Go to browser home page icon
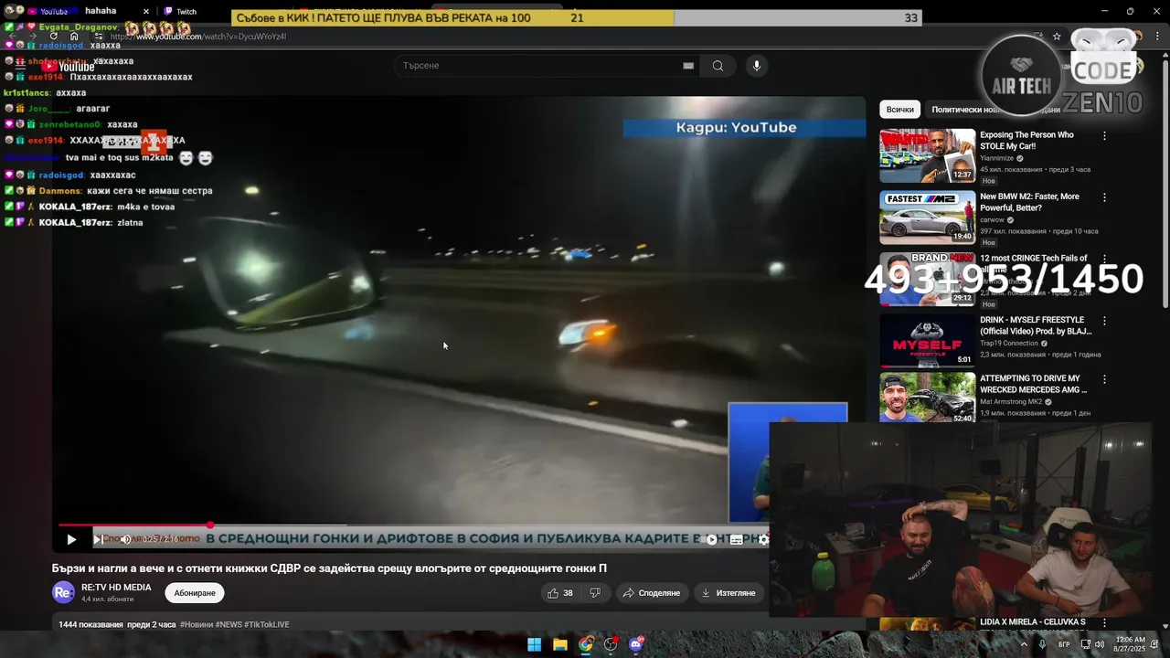The width and height of the screenshot is (1170, 658). pos(75,37)
